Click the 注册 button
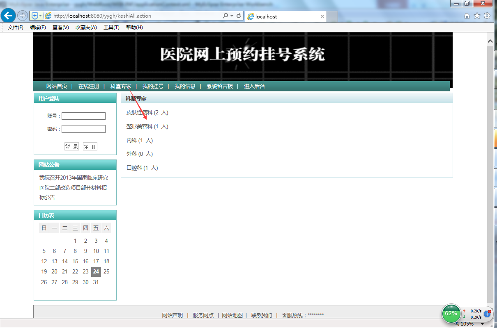 coord(90,147)
